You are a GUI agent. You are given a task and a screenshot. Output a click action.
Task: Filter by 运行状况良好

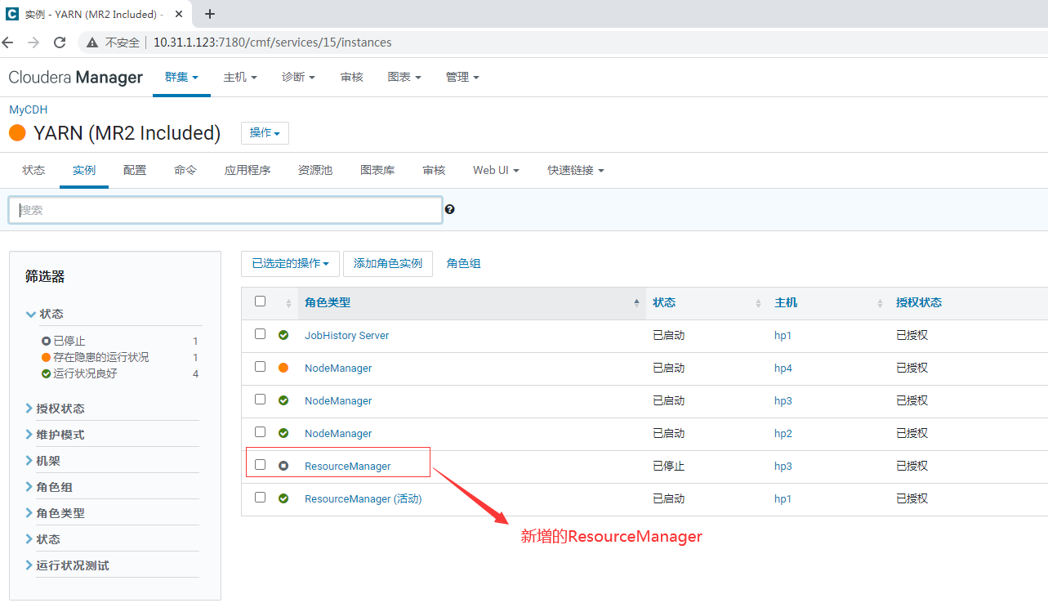(86, 373)
